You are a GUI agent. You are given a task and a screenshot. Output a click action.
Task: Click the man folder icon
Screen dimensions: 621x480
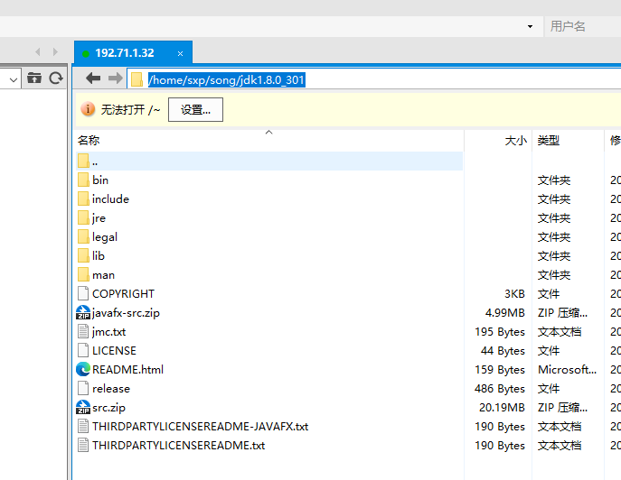(83, 274)
